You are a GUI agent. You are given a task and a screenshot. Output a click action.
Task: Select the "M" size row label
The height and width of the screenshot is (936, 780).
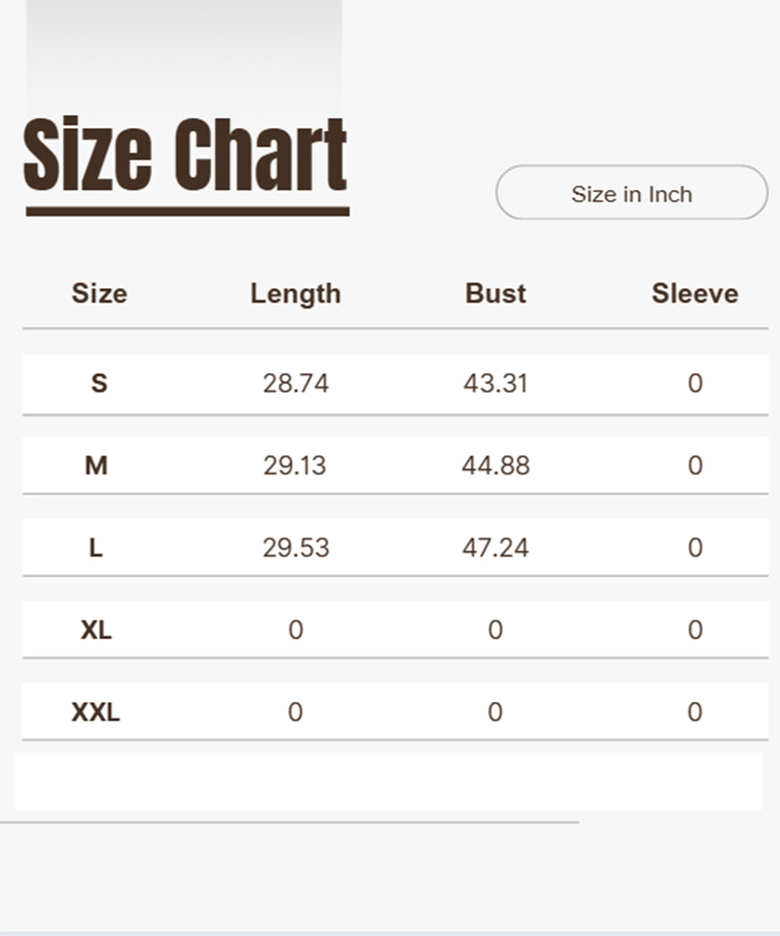tap(96, 465)
